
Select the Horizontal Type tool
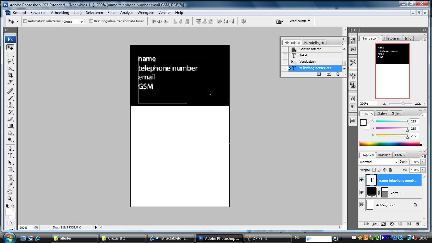coord(10,156)
